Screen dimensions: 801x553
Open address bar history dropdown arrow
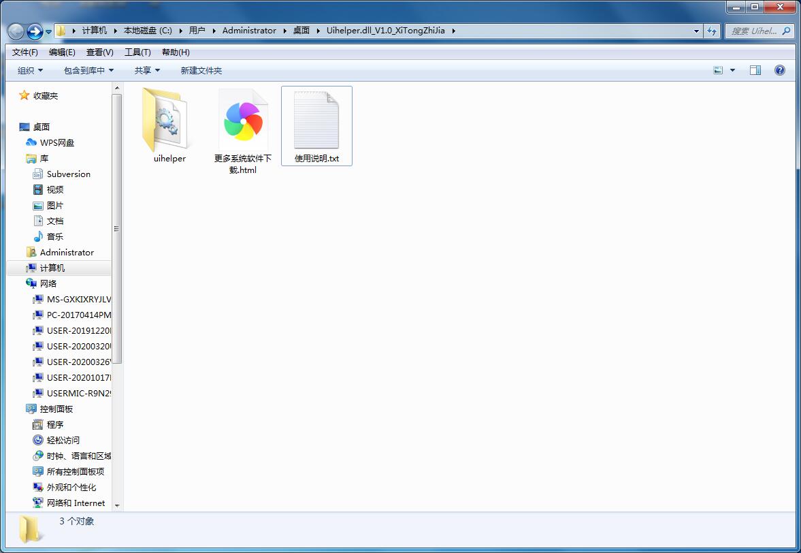[x=696, y=31]
